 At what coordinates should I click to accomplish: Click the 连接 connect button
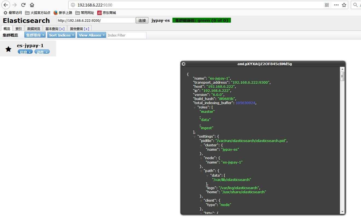142,20
